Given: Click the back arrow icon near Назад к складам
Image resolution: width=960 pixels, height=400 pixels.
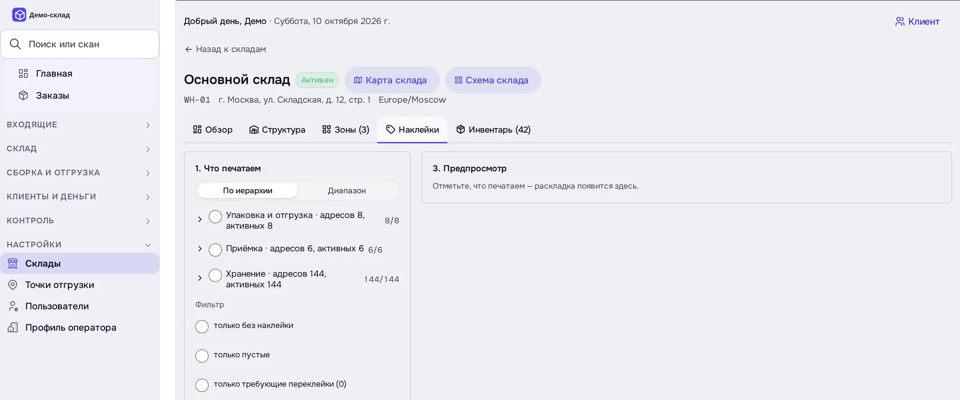Looking at the screenshot, I should click(189, 49).
